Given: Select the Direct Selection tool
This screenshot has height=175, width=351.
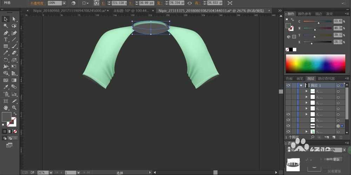Looking at the screenshot, I should (14, 19).
